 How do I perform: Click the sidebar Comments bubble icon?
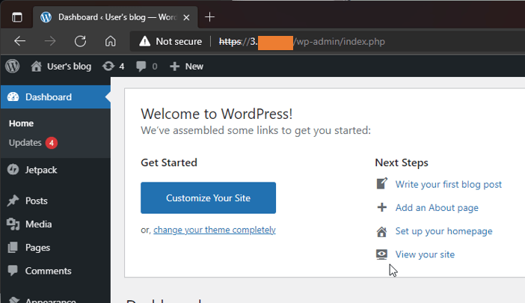coord(13,270)
